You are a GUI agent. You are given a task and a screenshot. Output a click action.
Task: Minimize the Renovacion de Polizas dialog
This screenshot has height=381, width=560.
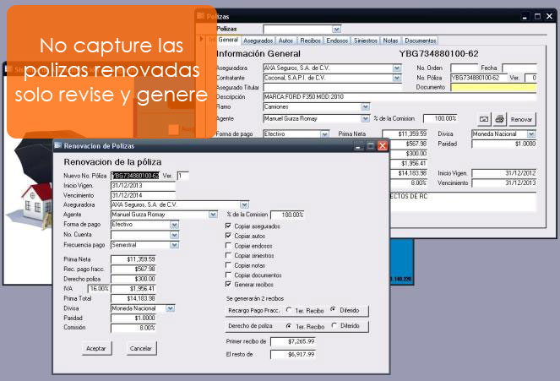click(x=356, y=146)
